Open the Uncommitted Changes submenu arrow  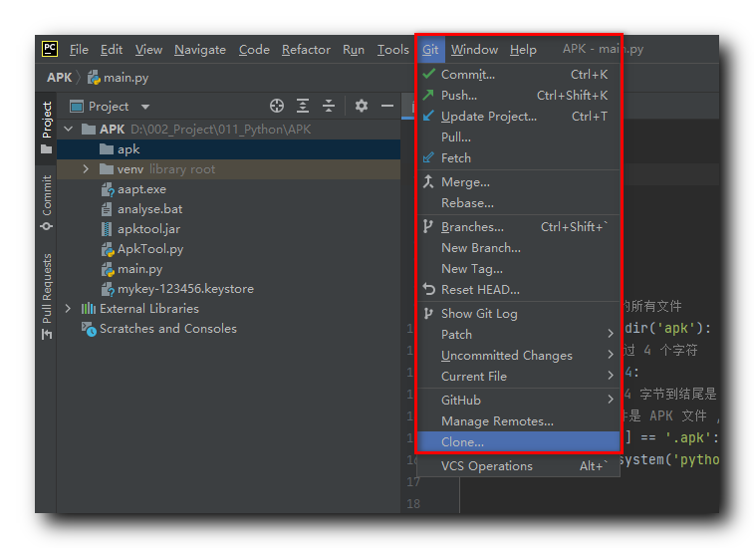tap(611, 355)
